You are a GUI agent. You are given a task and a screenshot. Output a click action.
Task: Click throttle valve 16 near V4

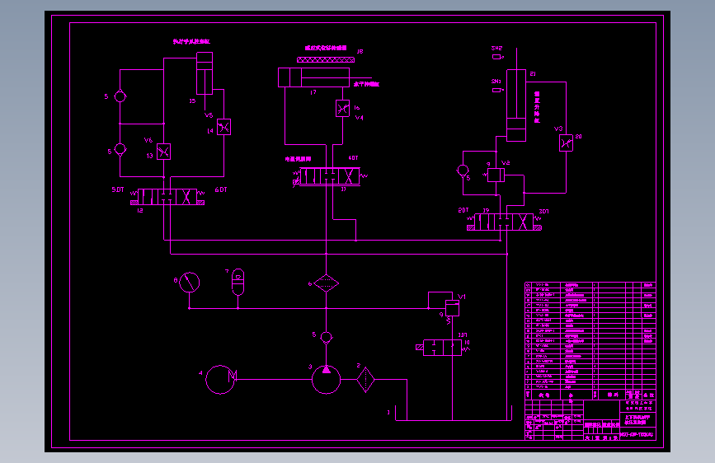342,109
